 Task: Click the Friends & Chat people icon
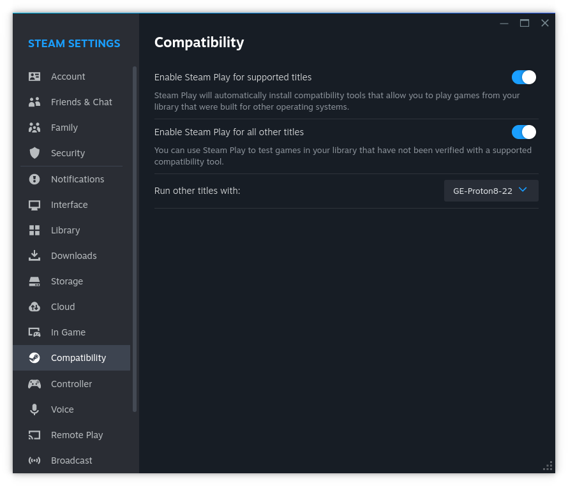[34, 102]
